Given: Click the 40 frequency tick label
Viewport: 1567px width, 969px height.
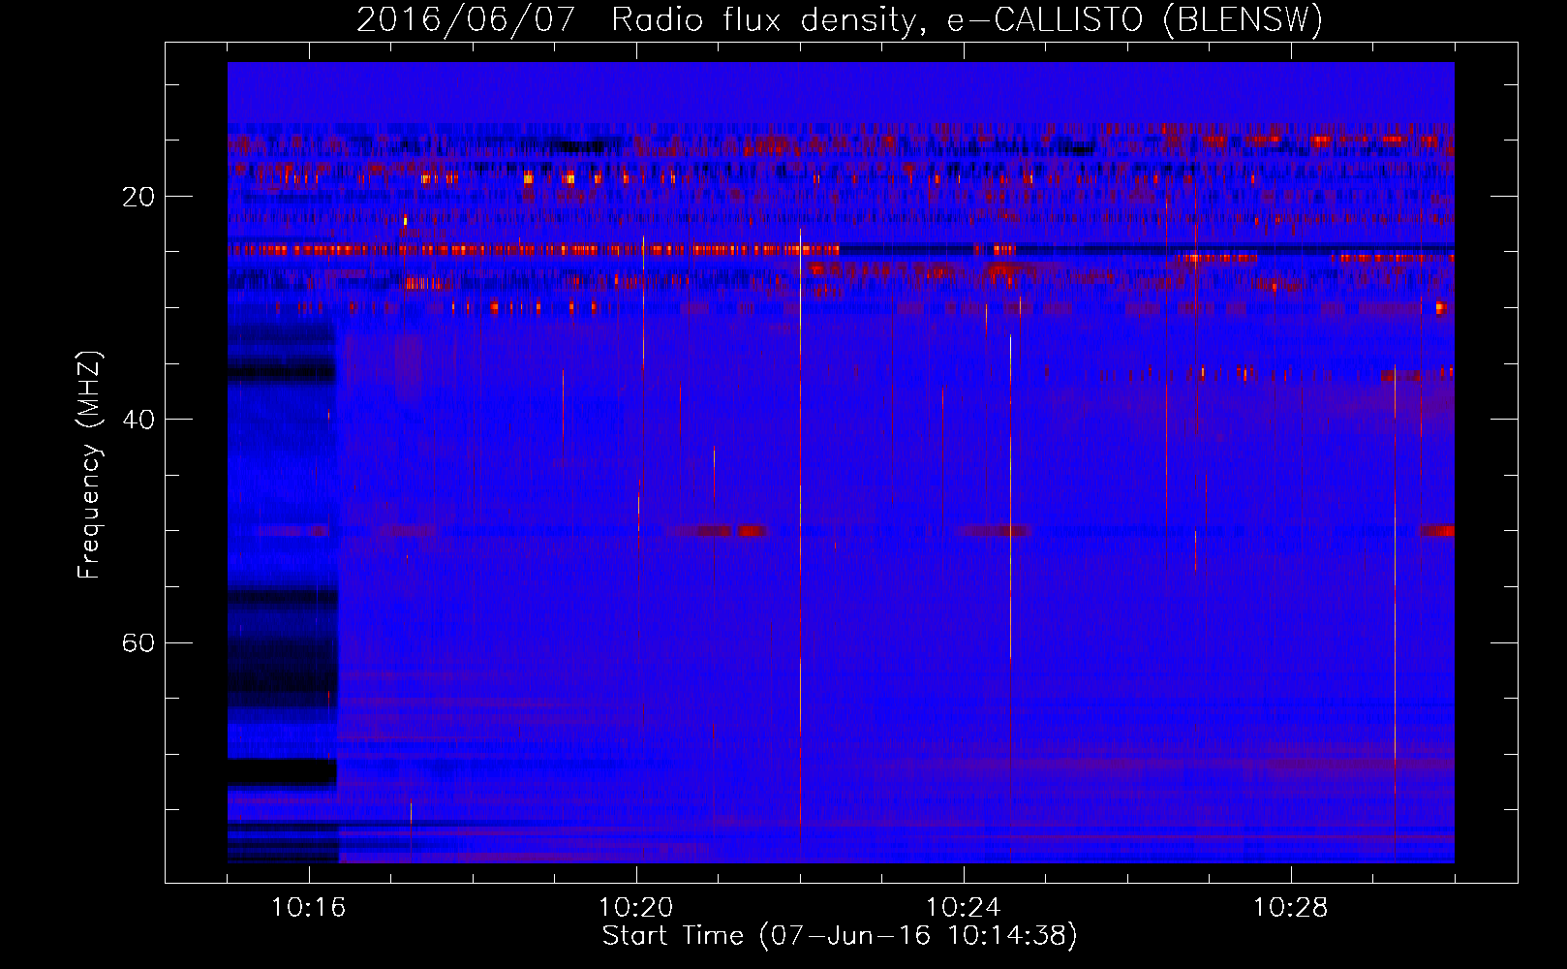Looking at the screenshot, I should [x=138, y=420].
